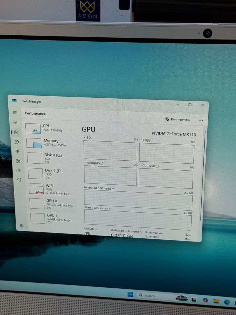This screenshot has height=315, width=236.
Task: Click the NVIDIA GeForce MX110 title text
Action: (x=174, y=134)
